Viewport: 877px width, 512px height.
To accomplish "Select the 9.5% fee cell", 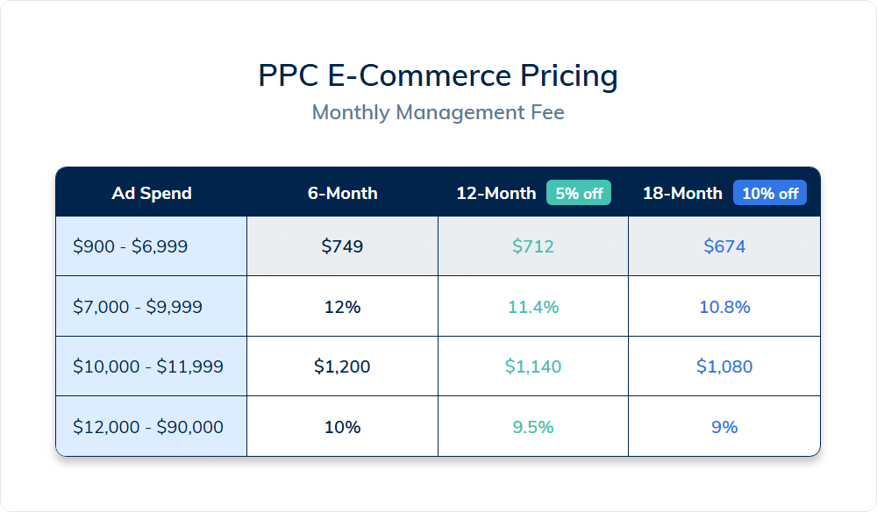I will tap(533, 427).
